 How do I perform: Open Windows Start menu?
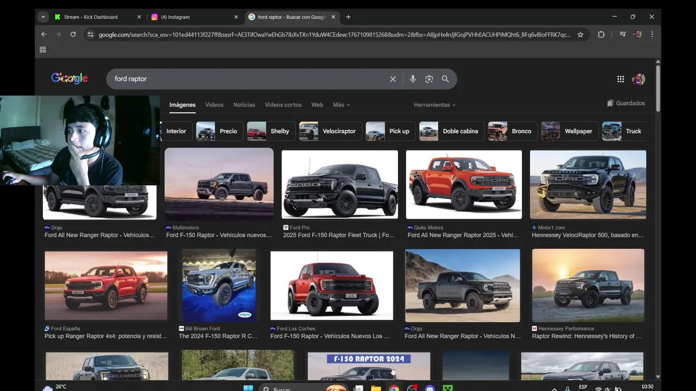(x=248, y=388)
